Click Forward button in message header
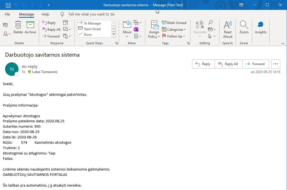 pos(255,64)
